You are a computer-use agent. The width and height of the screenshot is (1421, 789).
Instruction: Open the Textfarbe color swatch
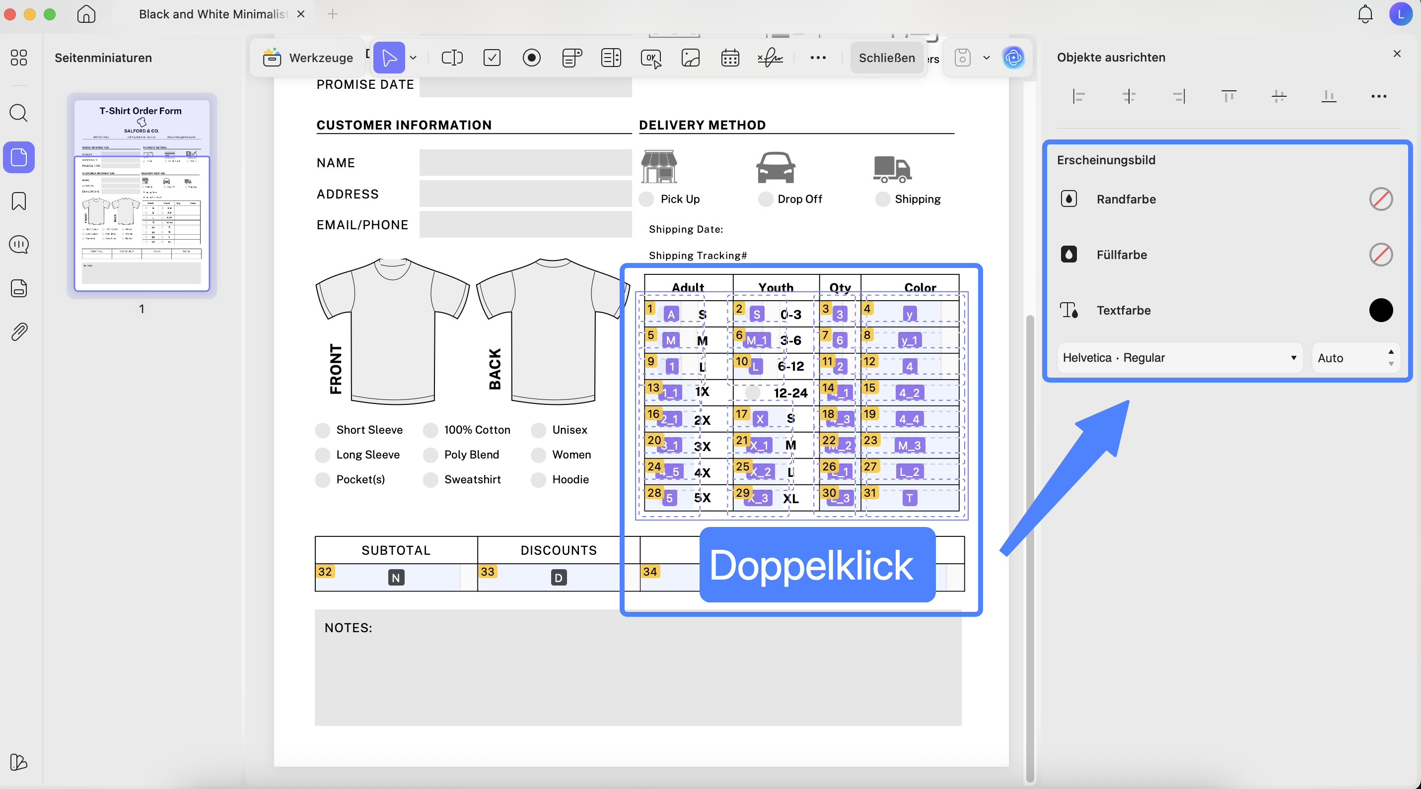click(x=1381, y=310)
